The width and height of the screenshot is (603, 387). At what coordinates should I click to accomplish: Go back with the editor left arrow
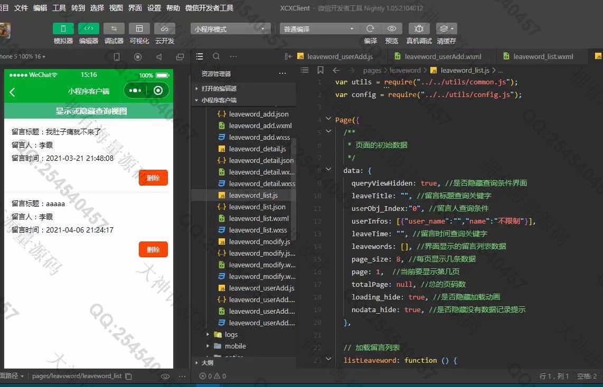coord(336,70)
